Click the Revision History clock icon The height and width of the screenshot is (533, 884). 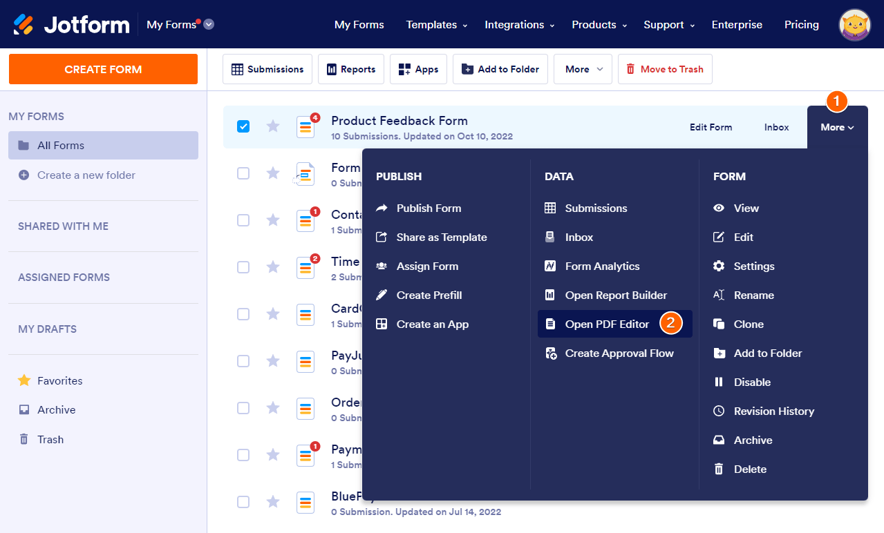point(719,411)
